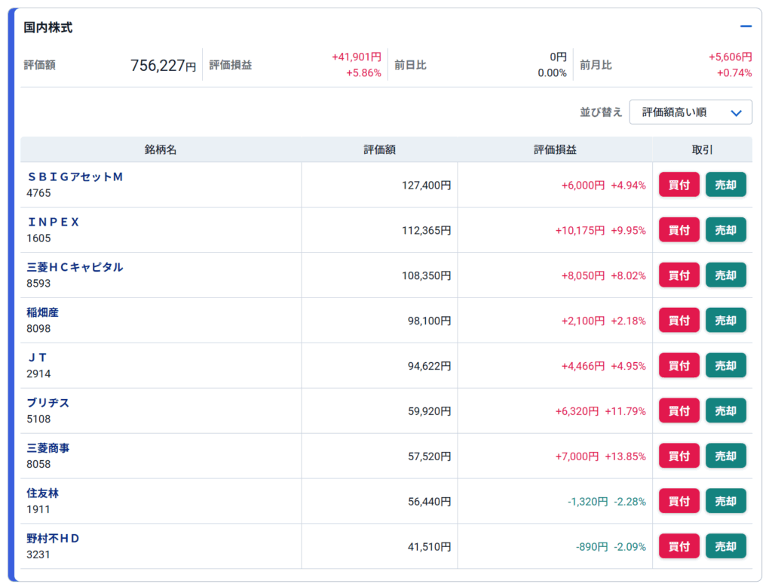This screenshot has width=772, height=587.
Task: Select valuation cell 112,365円
Action: [427, 231]
